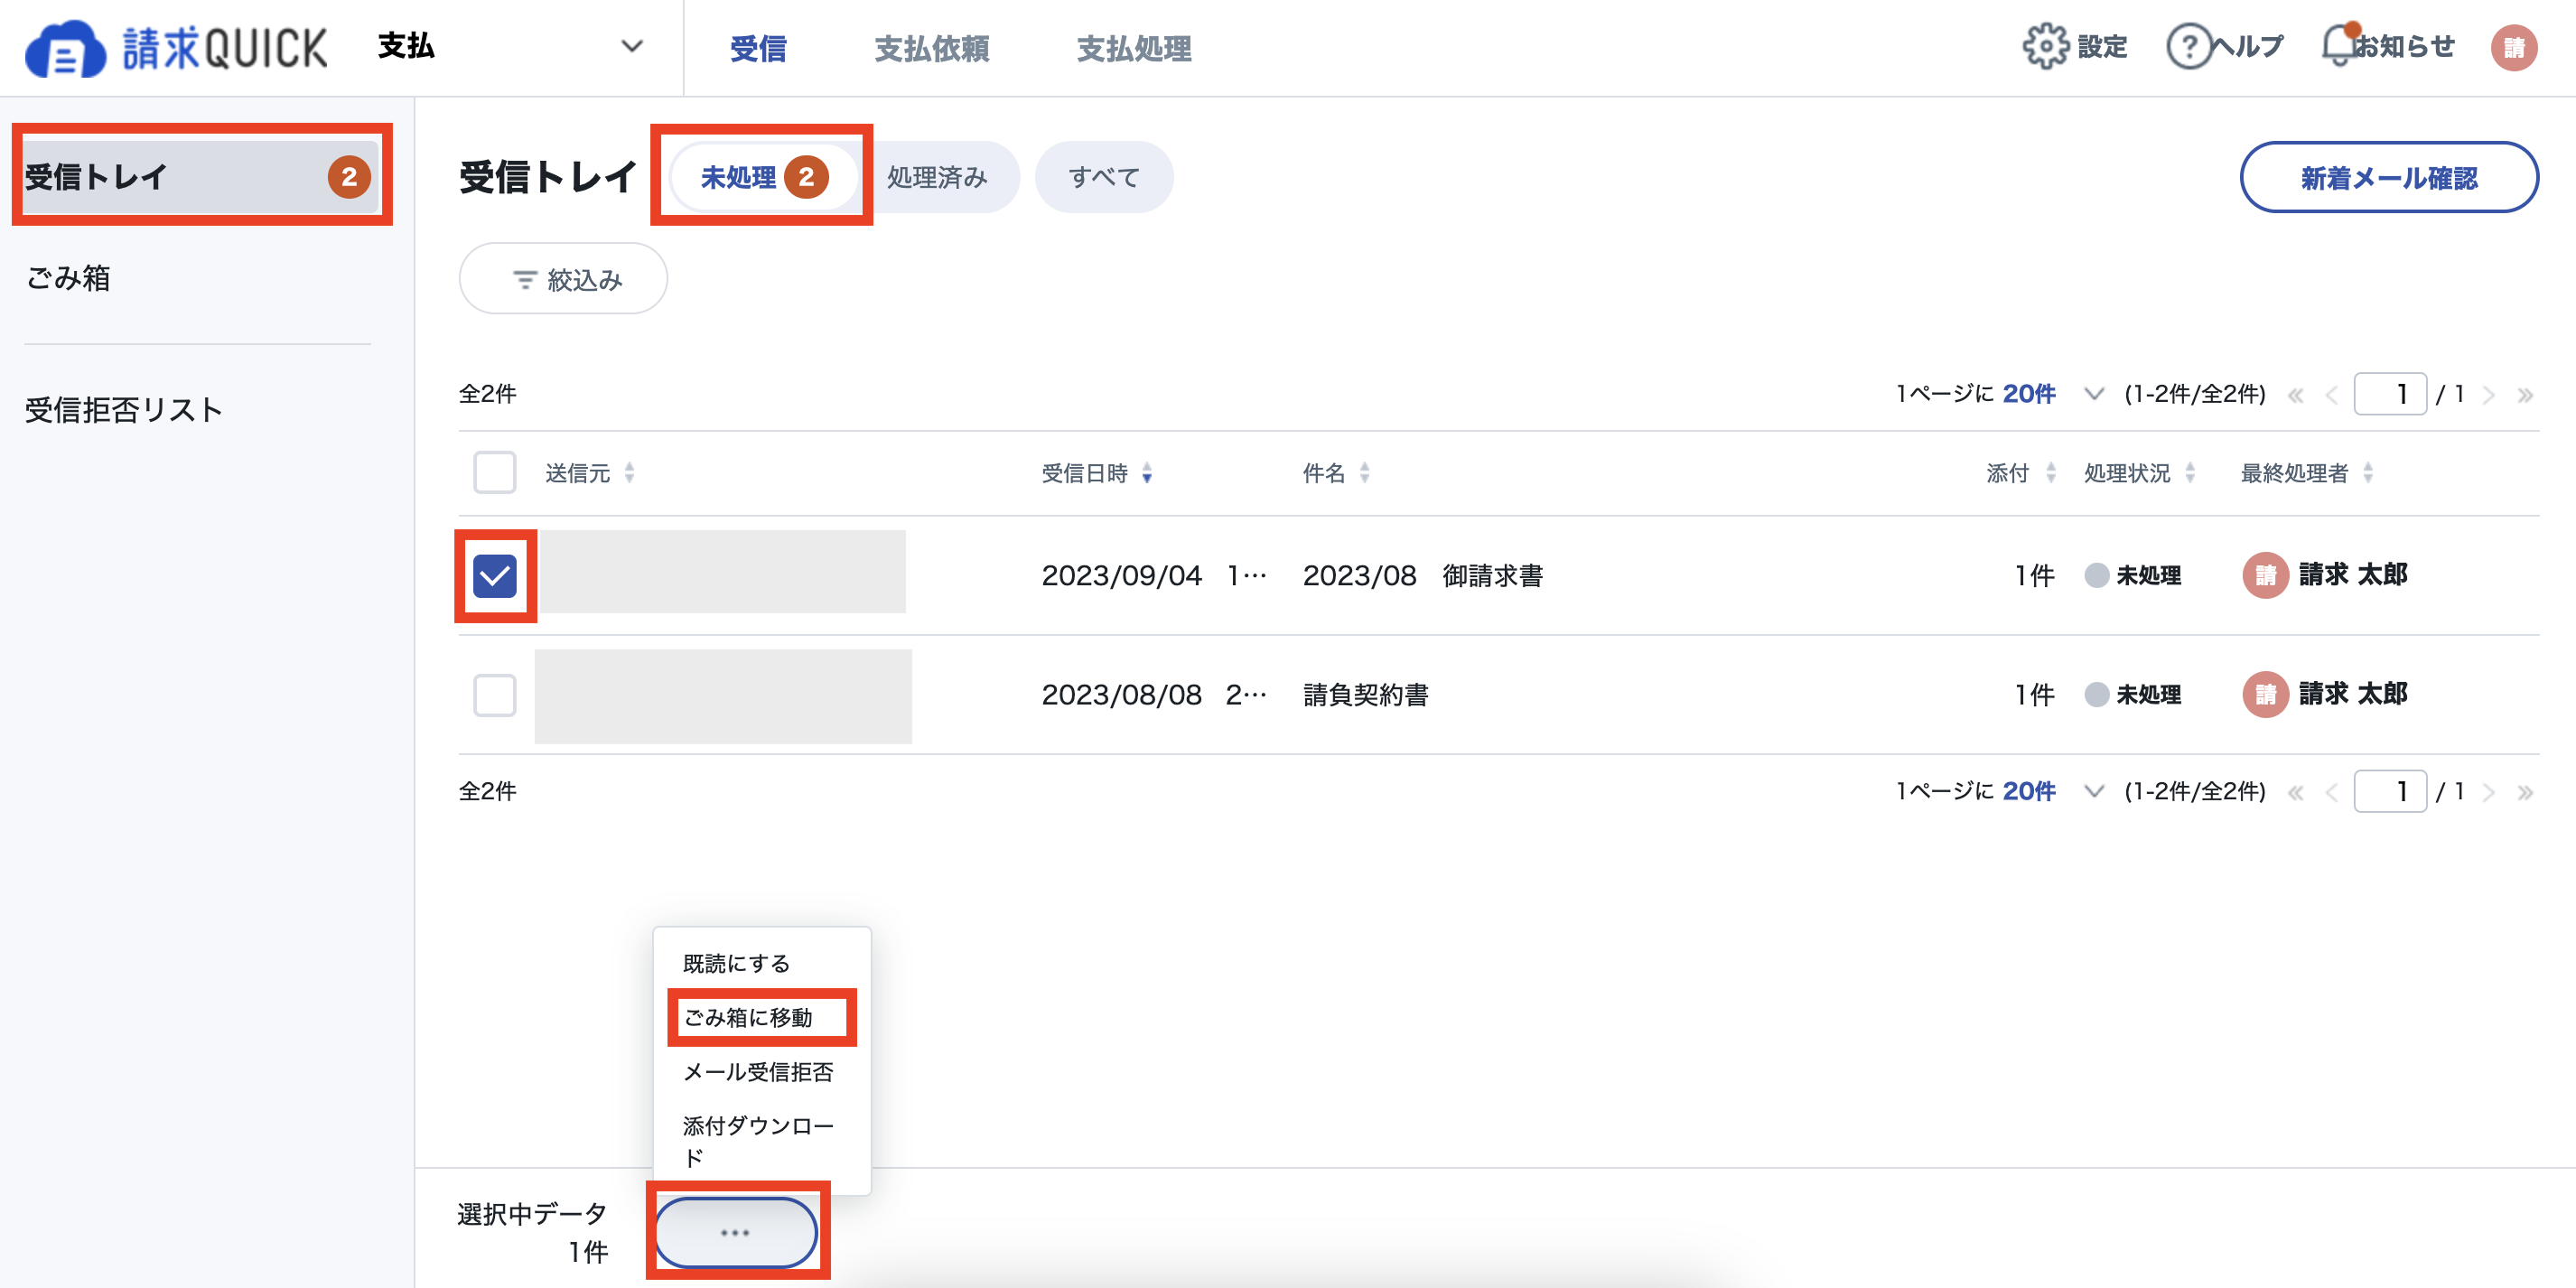Select the すべて filter tab
Screen dimensions: 2576x1288
tap(1104, 177)
